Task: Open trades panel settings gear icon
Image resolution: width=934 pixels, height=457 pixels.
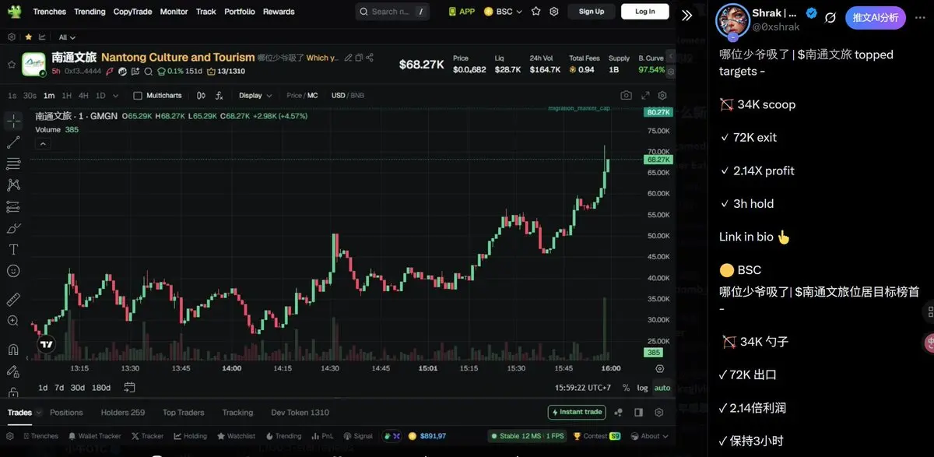Action: (x=659, y=412)
